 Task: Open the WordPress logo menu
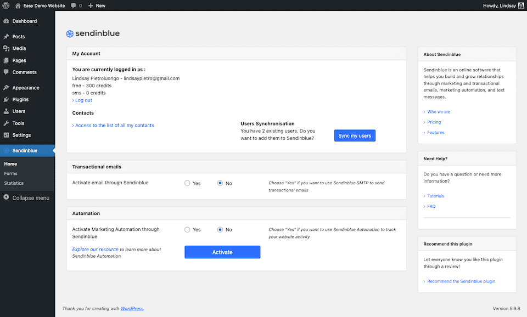(x=6, y=5)
